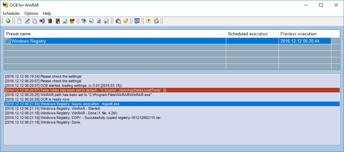This screenshot has height=152, width=344.
Task: Click the green Run preset play icon
Action: coord(8,21)
